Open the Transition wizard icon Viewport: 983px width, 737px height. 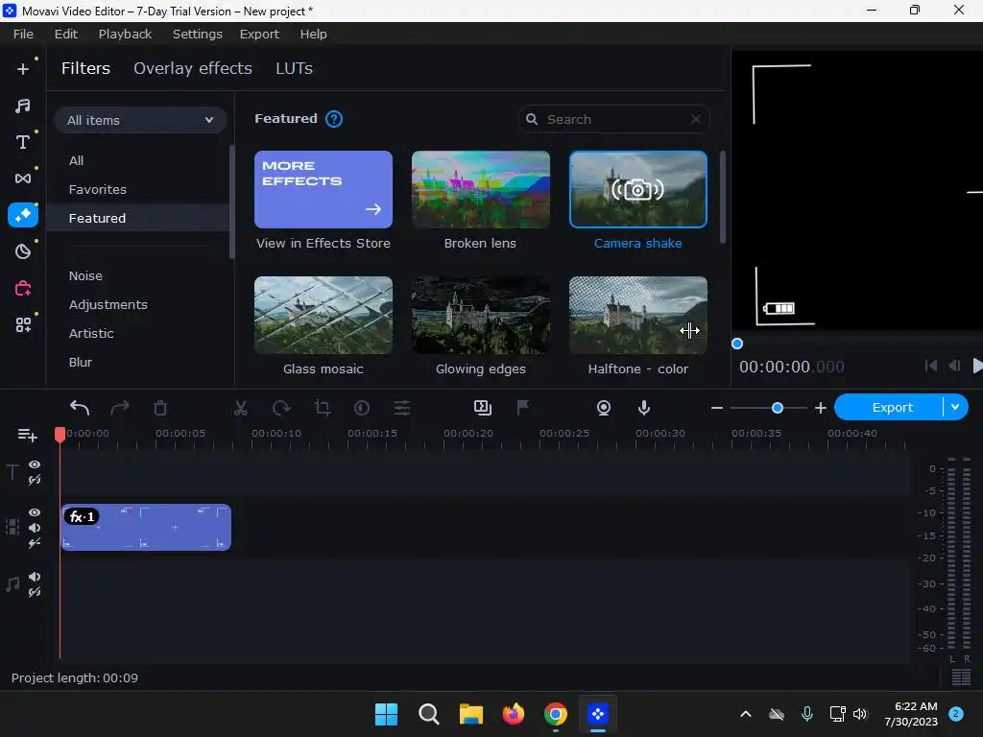click(x=483, y=408)
